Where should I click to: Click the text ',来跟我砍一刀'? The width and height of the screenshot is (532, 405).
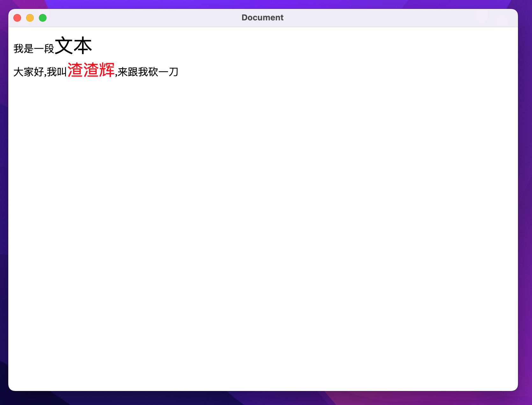point(147,72)
